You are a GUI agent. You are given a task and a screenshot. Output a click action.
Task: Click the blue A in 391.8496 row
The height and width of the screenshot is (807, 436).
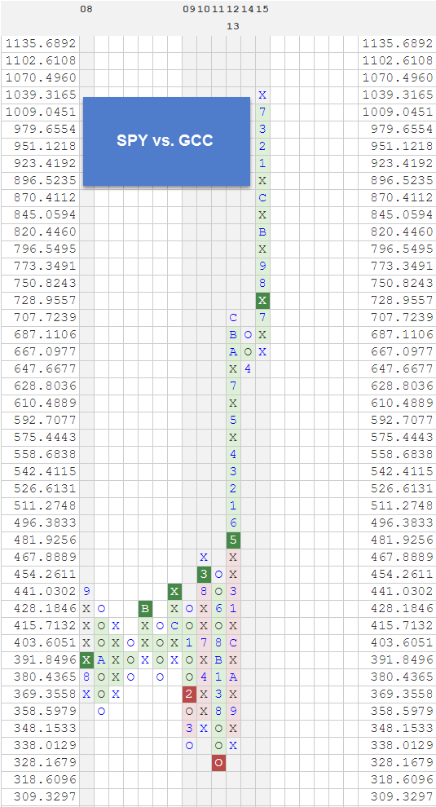click(101, 659)
